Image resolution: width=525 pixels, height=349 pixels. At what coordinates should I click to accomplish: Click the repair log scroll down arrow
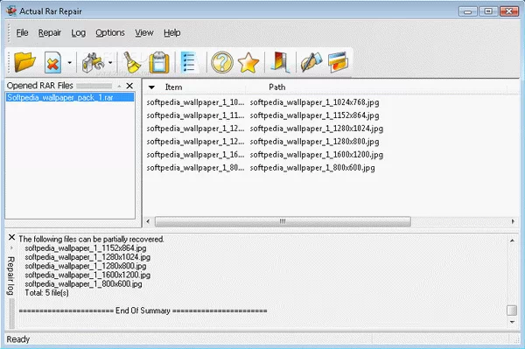coord(512,322)
